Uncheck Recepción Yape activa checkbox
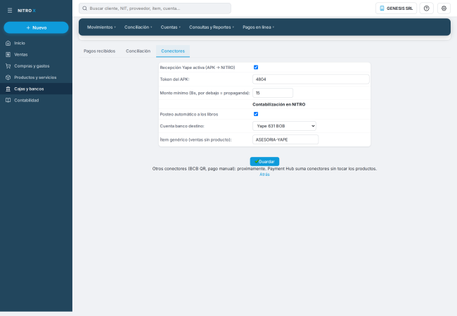457x316 pixels. pyautogui.click(x=256, y=68)
